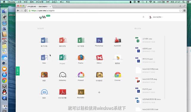Click the notification bell in the page header
The height and width of the screenshot is (112, 191).
[143, 17]
